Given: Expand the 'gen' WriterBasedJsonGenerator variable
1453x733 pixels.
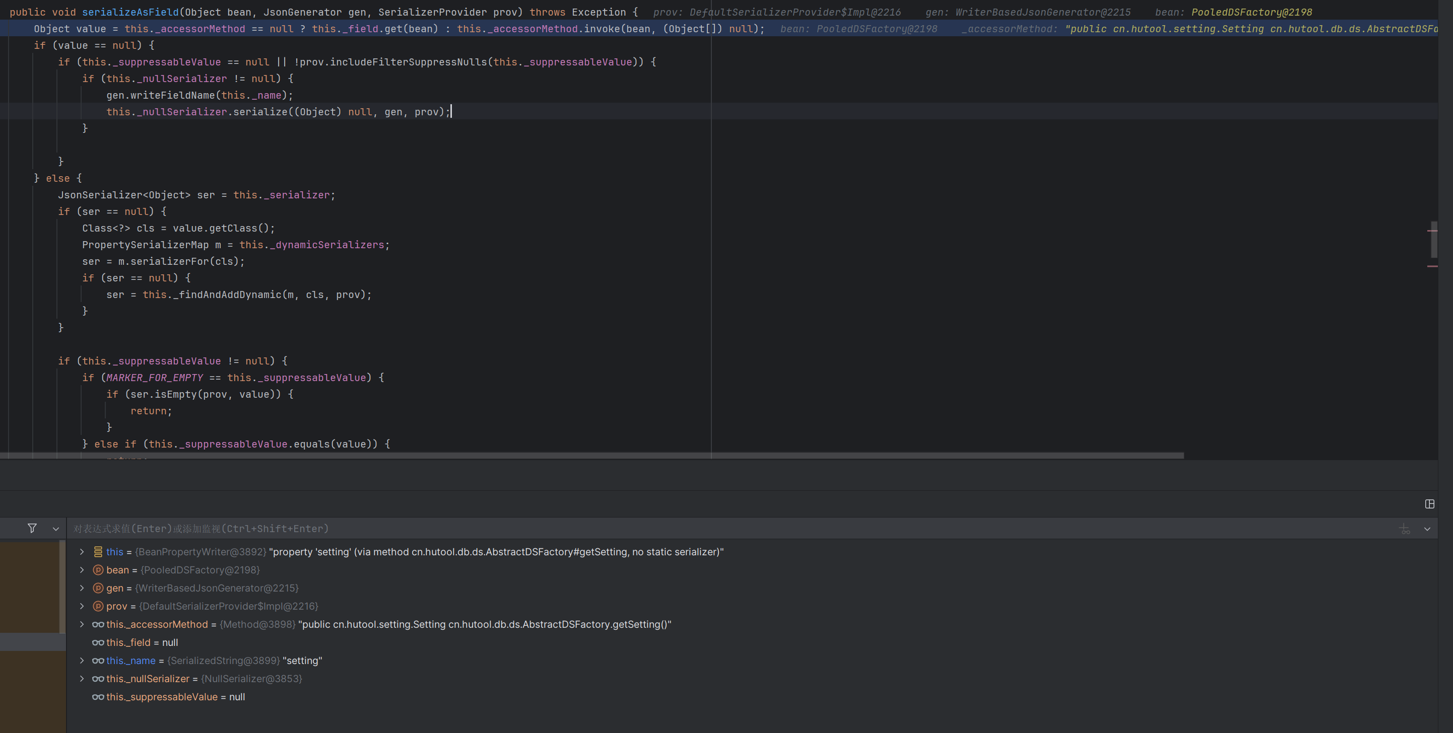Looking at the screenshot, I should click(82, 588).
